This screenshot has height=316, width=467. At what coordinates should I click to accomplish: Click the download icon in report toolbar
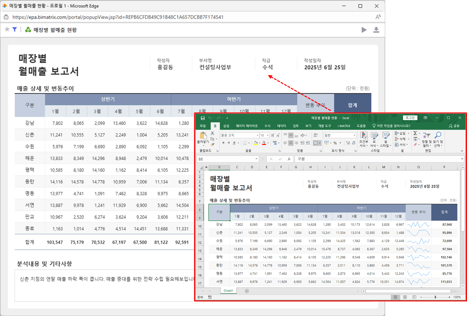(376, 30)
